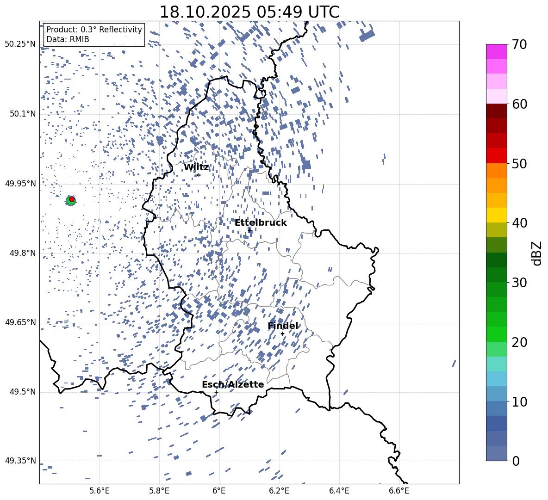Image resolution: width=548 pixels, height=500 pixels.
Task: Click the 6.2°E longitude label
Action: (x=279, y=491)
